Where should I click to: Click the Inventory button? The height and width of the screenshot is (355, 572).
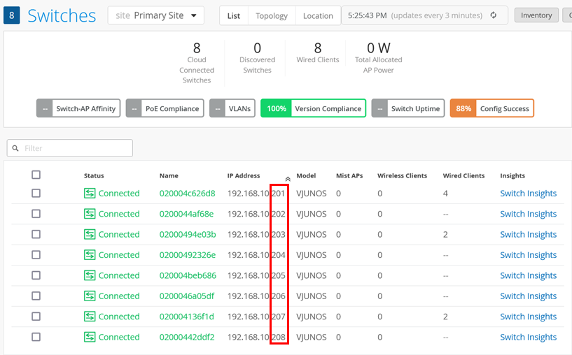point(536,15)
